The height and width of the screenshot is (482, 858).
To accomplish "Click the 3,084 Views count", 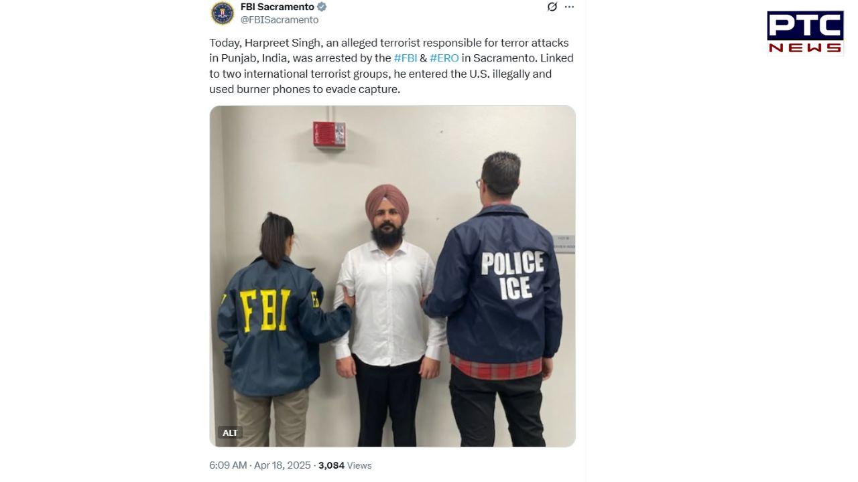I will (345, 465).
